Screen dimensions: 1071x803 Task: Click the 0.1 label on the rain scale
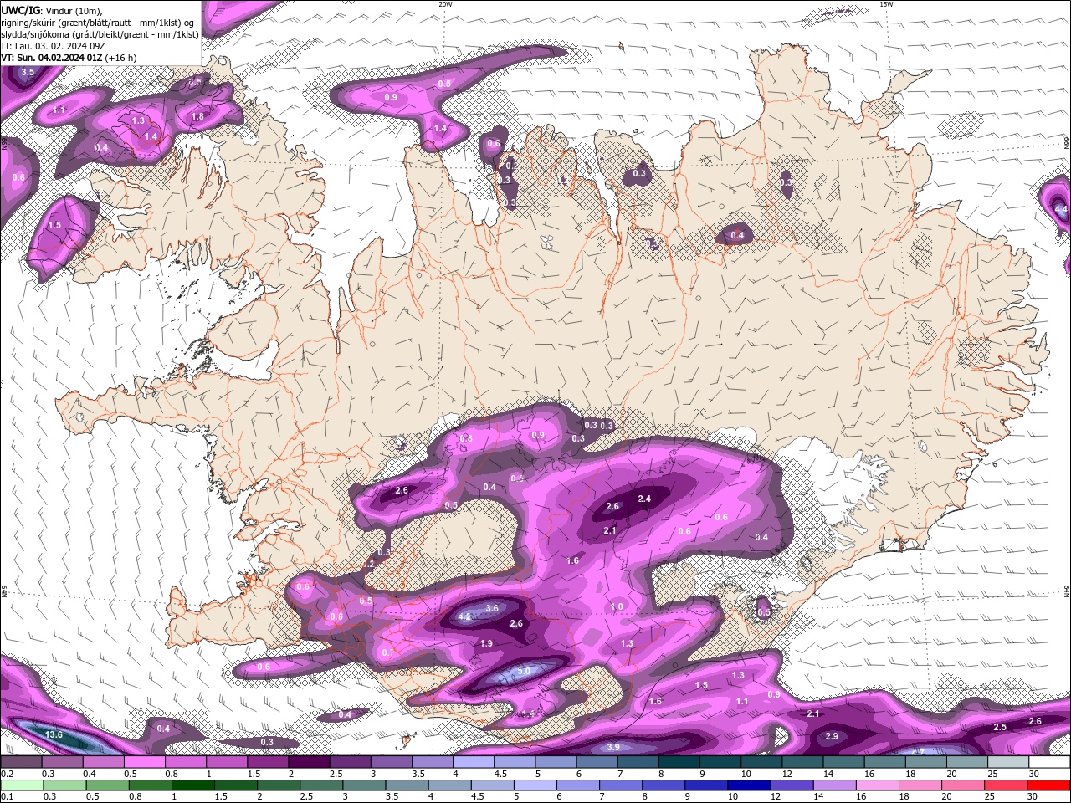[5, 795]
